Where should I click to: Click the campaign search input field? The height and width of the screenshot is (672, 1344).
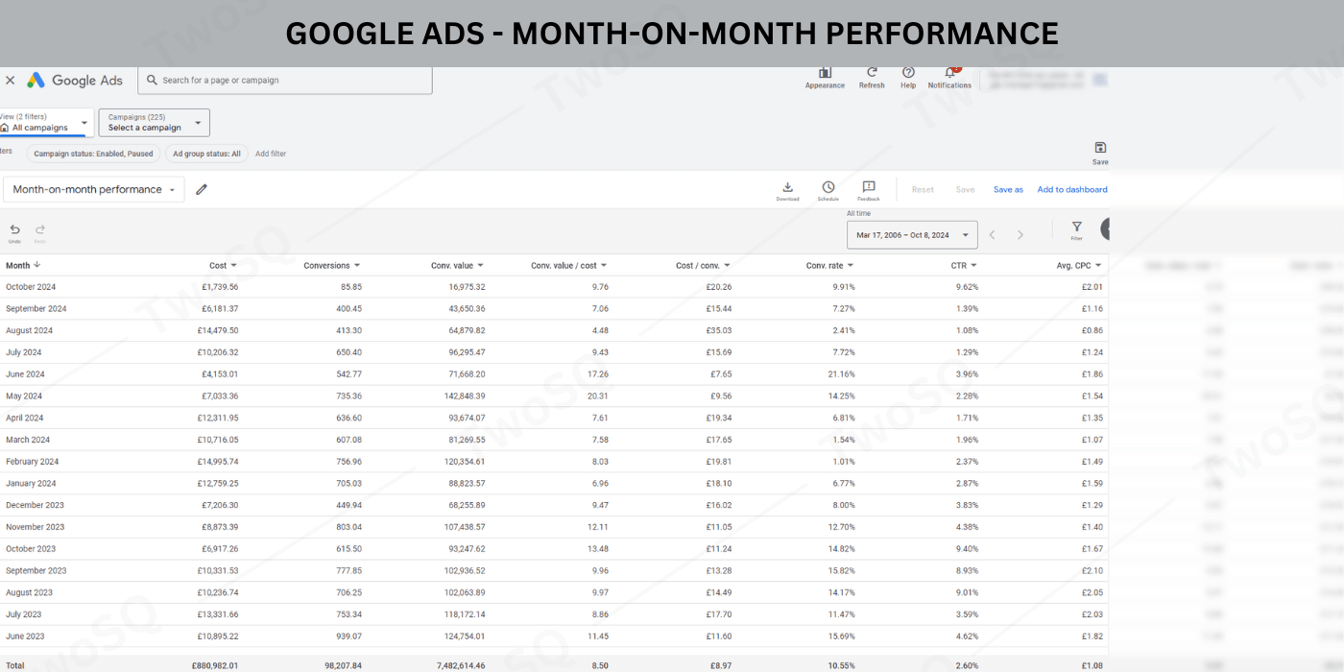[288, 81]
